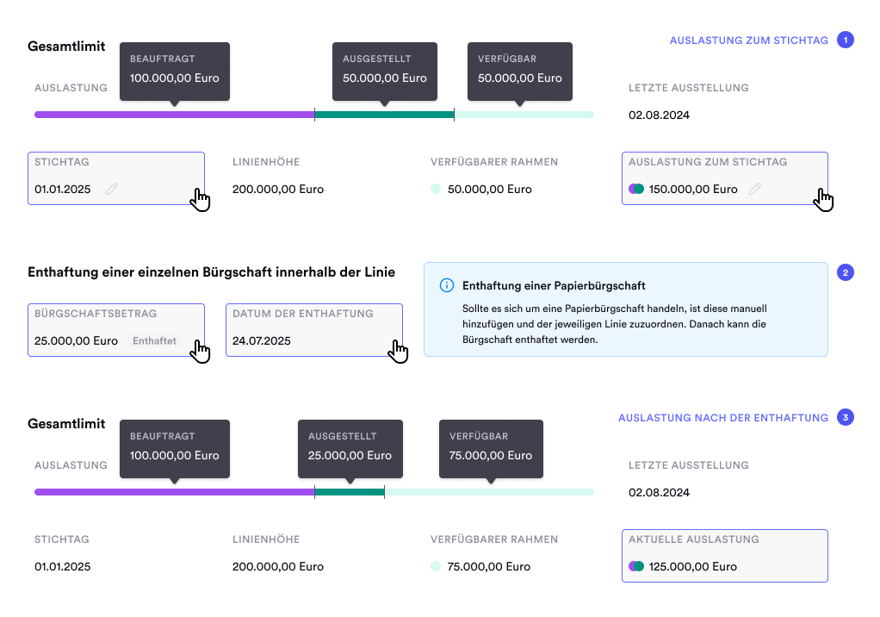Click mint dot beside 75.000,00 Euro
880x617 pixels.
tap(436, 567)
